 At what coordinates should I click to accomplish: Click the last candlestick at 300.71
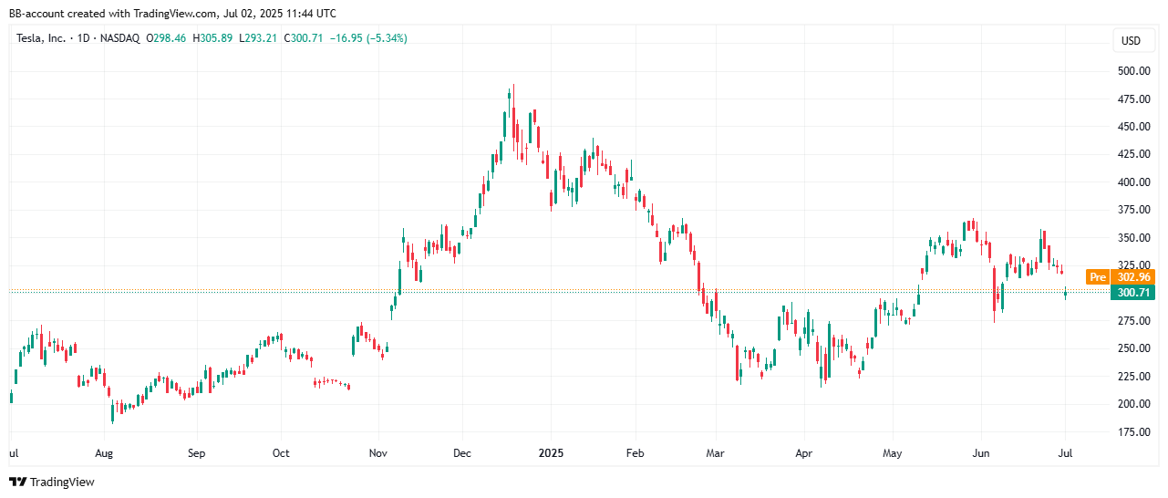[1066, 292]
